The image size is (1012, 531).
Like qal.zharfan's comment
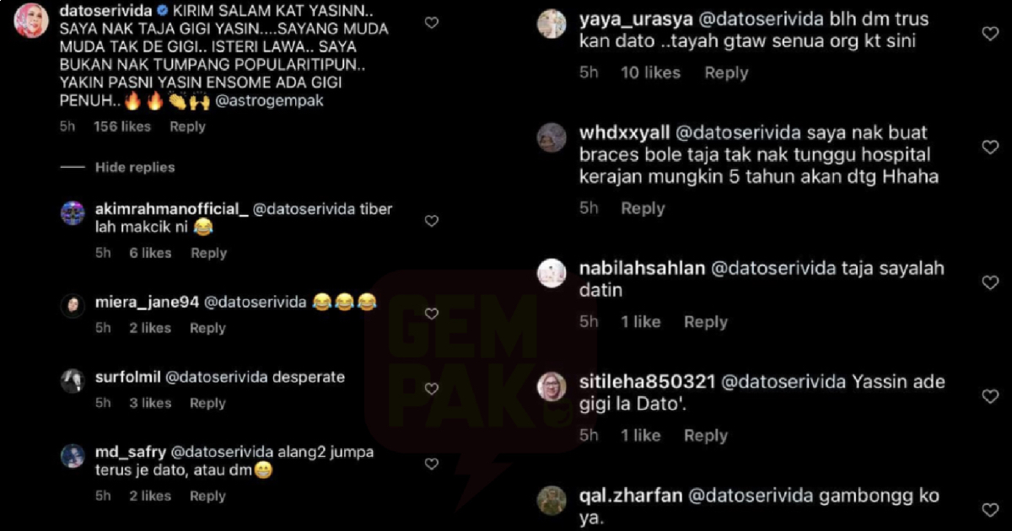pos(991,509)
